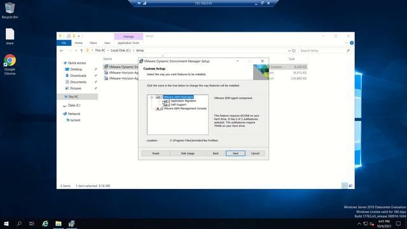407x229 pixels.
Task: Select the share file desktop icon
Action: click(10, 36)
